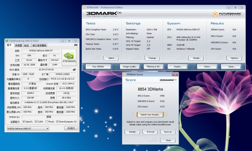Image resolution: width=252 pixels, height=151 pixels.
Task: Click the BIOS save chip icon in GPU-Z
Action: [74, 69]
